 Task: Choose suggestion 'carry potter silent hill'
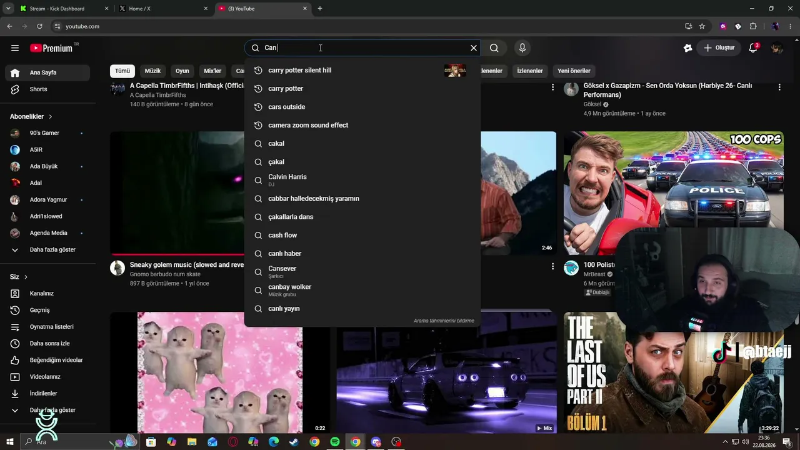coord(362,71)
